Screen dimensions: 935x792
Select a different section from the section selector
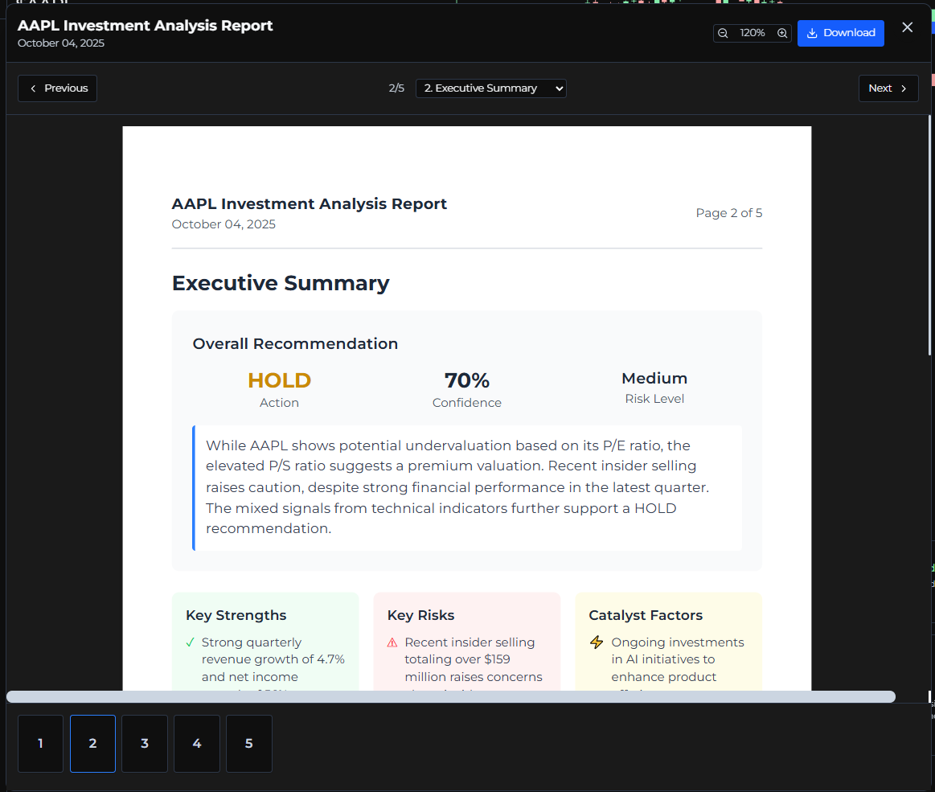[x=490, y=88]
